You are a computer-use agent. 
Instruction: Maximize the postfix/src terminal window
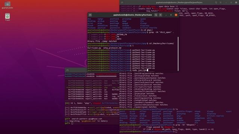(x=231, y=3)
